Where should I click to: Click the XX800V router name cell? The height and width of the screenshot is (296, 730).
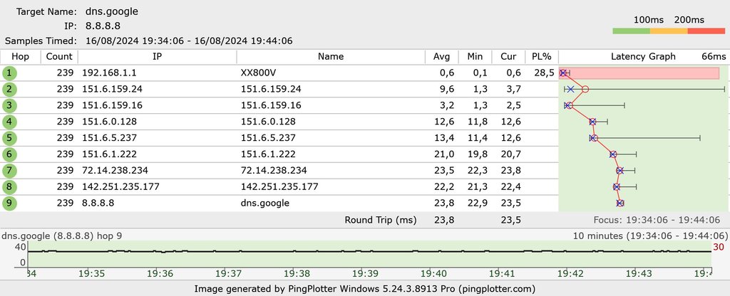pos(258,73)
